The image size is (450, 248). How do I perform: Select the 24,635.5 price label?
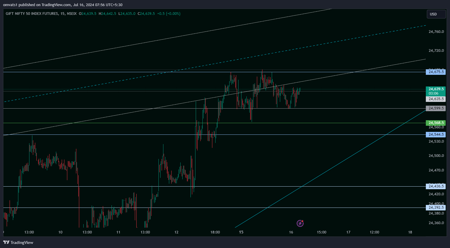click(436, 99)
